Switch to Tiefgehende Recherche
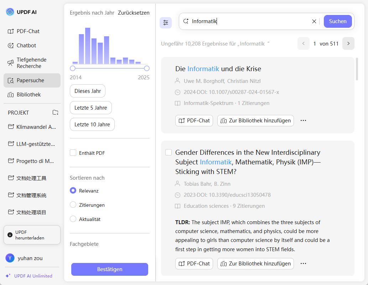Image resolution: width=368 pixels, height=285 pixels. (31, 63)
